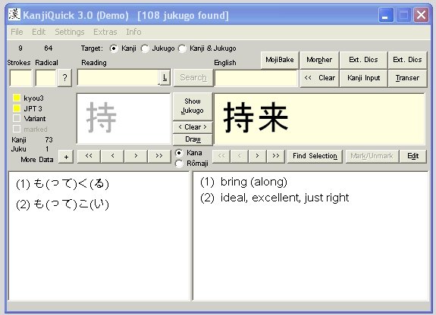Click the gray 持 kanji display box
436x315 pixels.
pyautogui.click(x=124, y=118)
